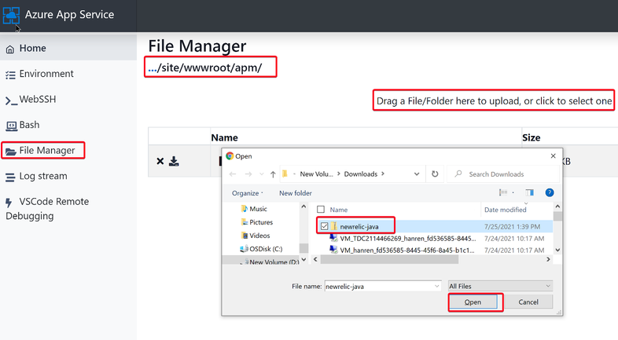Create a New folder
Viewport: 618px width, 340px height.
(295, 193)
